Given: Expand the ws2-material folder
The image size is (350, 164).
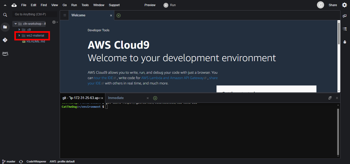Looking at the screenshot, I should point(19,36).
